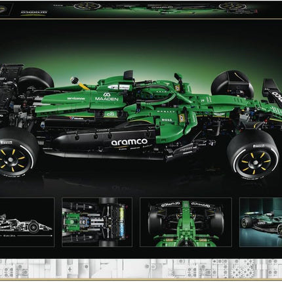
Task: Open the real race car photo thumbnail
Action: click(261, 222)
